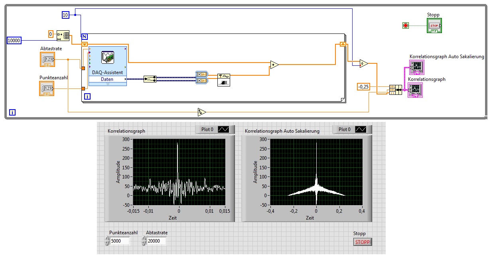Click the red loop condition stop terminal

tap(406, 26)
